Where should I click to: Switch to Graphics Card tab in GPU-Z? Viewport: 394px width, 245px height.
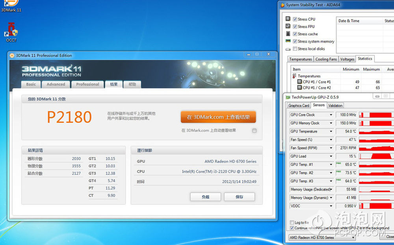click(299, 105)
